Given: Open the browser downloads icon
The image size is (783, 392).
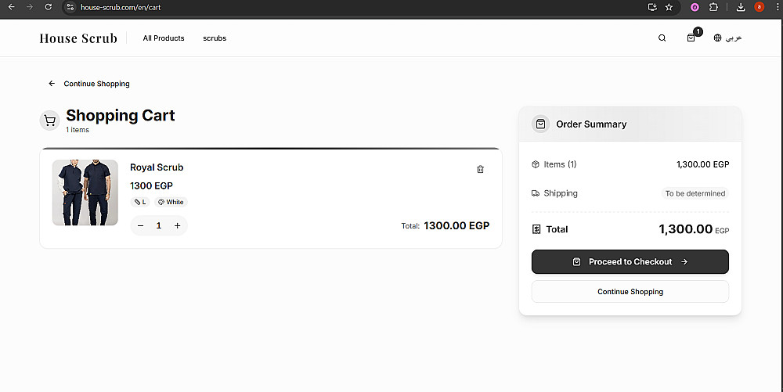Looking at the screenshot, I should (x=741, y=7).
